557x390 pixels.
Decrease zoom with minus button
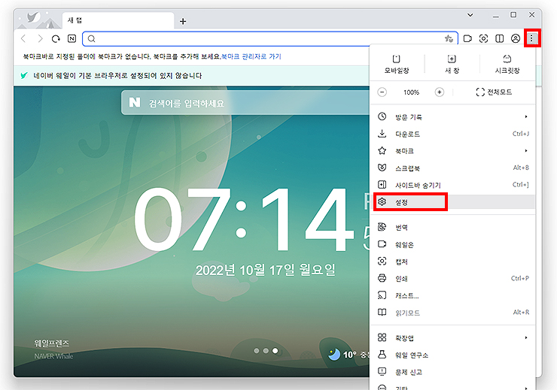tap(382, 92)
